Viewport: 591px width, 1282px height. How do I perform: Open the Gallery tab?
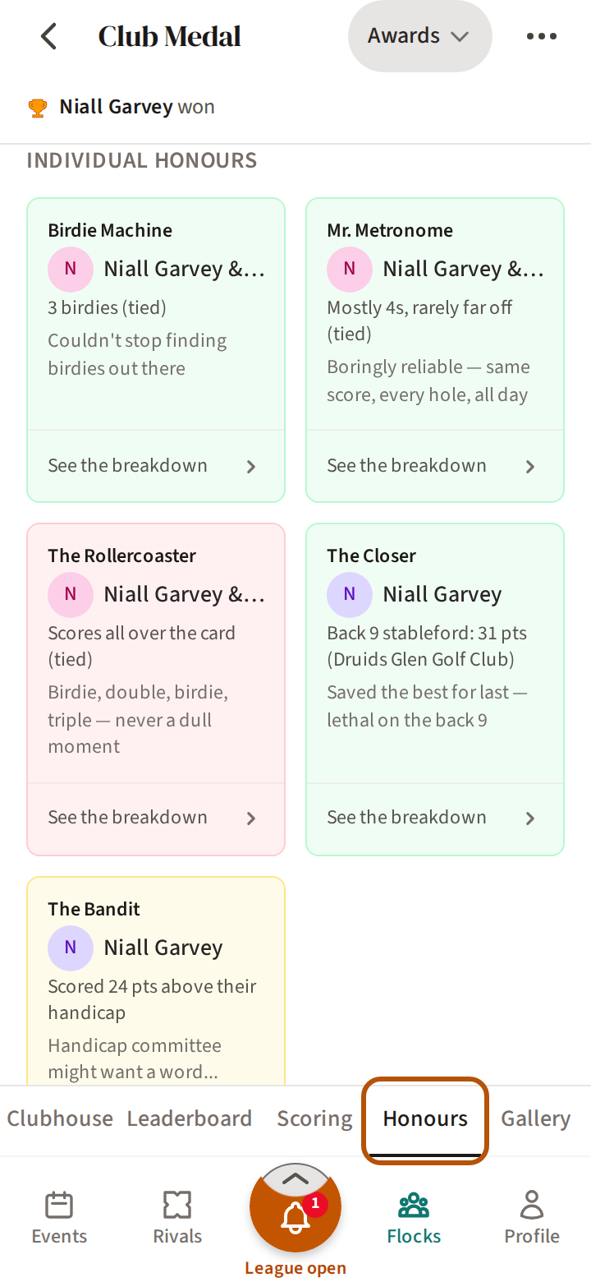(535, 1118)
